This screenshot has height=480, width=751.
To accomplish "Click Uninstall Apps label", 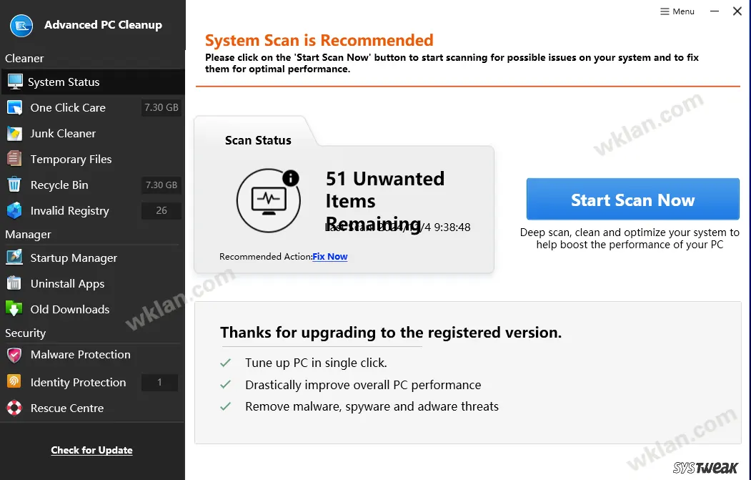I will 68,284.
